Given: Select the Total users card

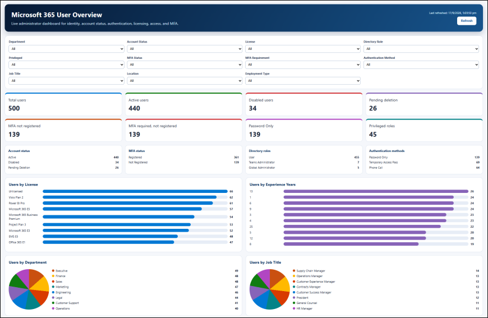Looking at the screenshot, I should click(63, 104).
